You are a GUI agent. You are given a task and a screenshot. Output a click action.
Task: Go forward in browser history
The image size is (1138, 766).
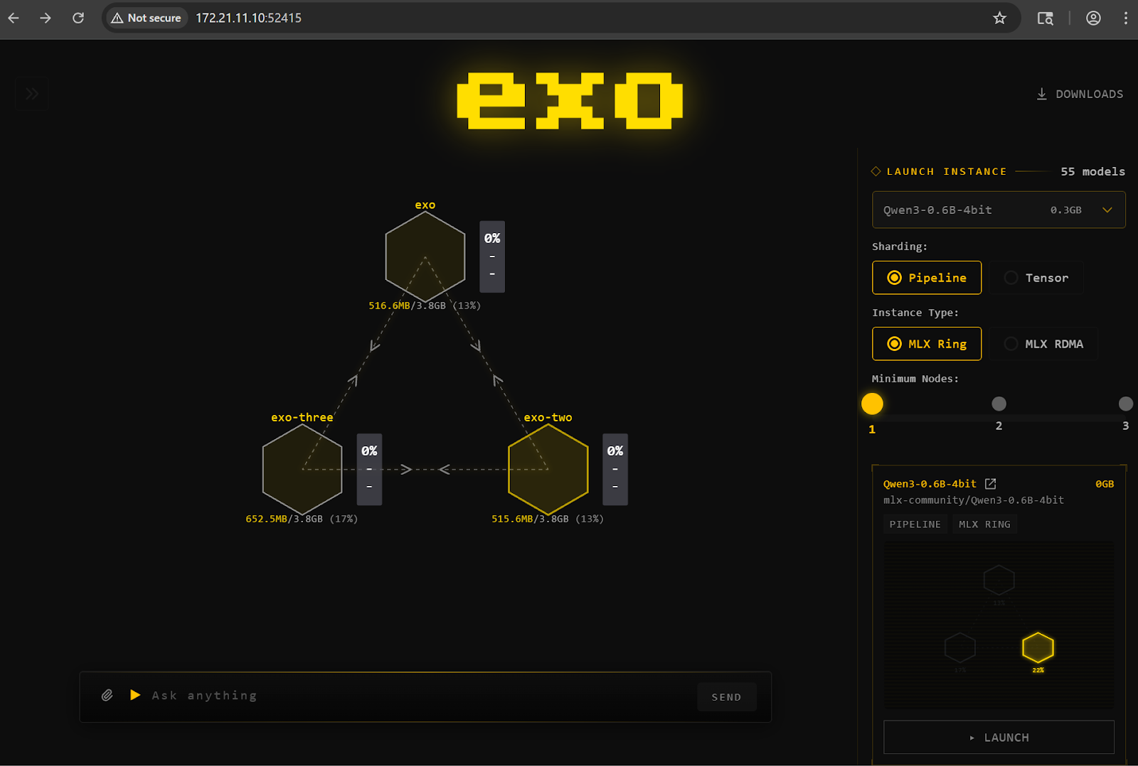pos(46,18)
